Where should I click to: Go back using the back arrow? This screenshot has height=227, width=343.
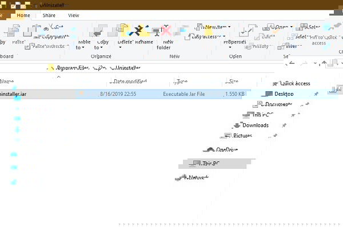(291, 63)
